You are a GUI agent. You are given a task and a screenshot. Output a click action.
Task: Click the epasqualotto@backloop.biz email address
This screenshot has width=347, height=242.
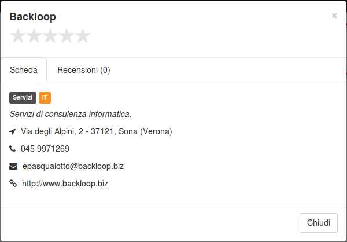(x=73, y=166)
